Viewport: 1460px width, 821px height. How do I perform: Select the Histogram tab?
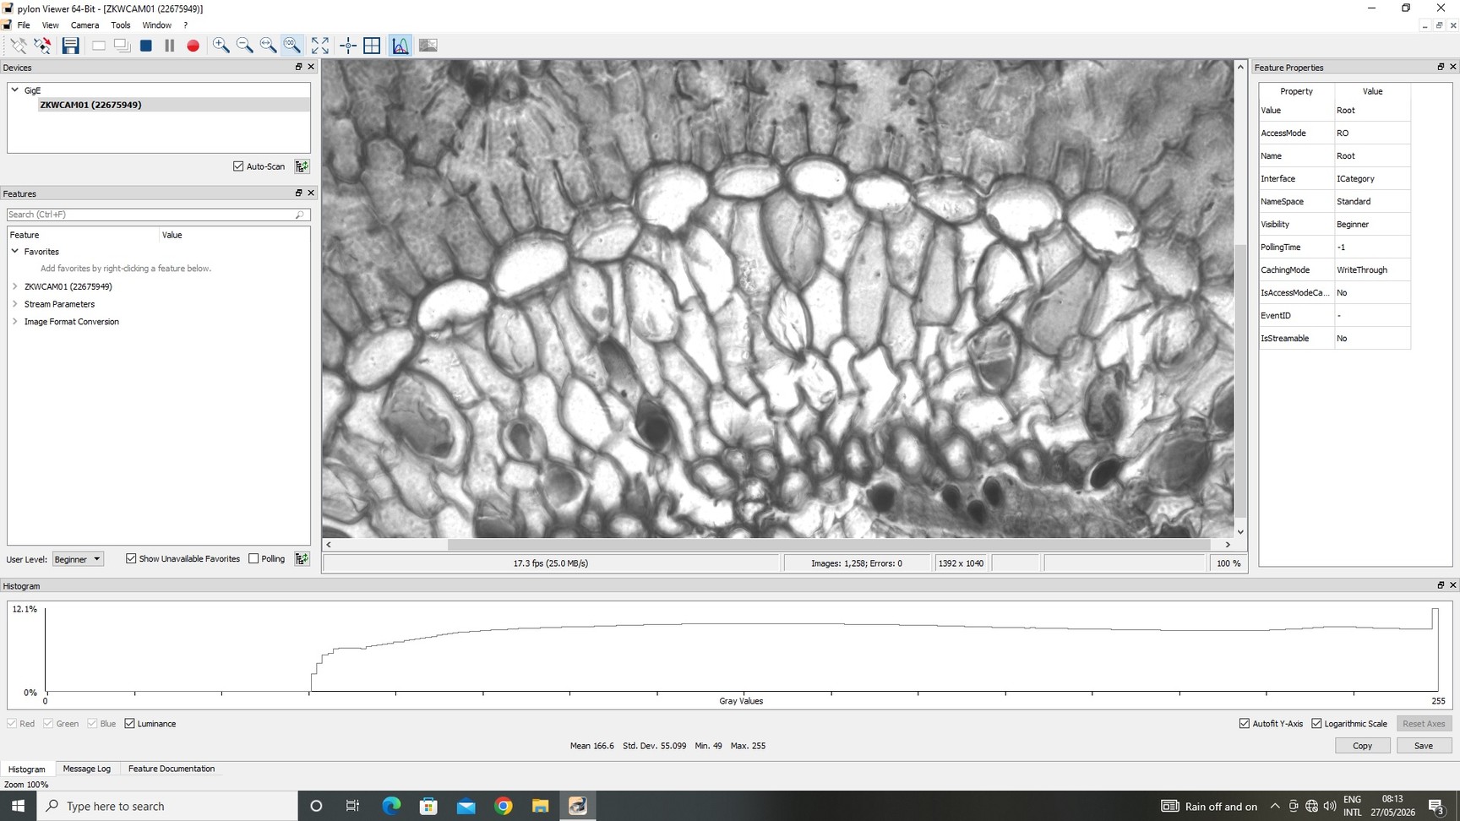27,769
